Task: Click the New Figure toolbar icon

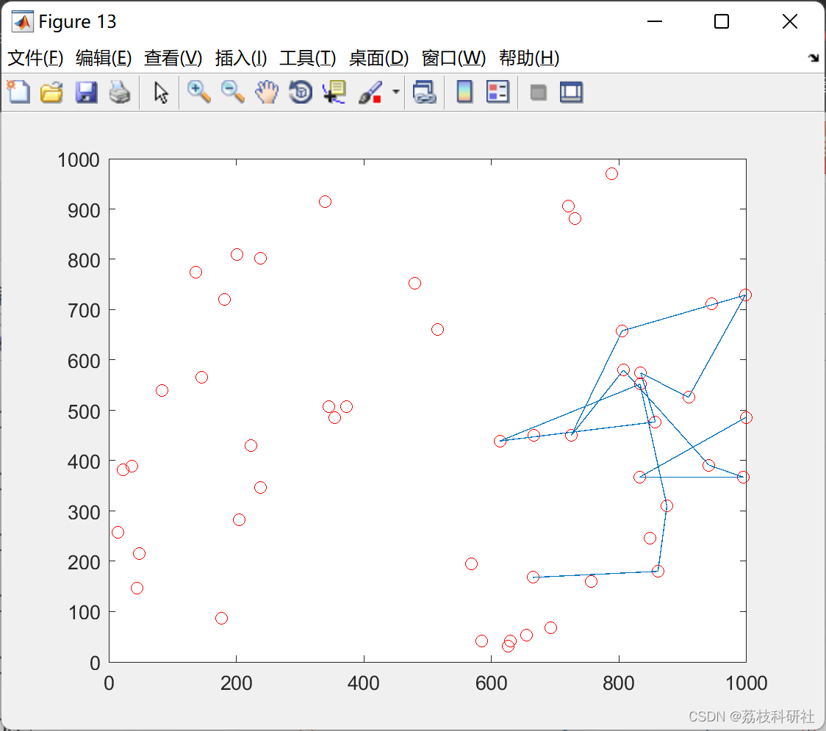Action: [18, 92]
